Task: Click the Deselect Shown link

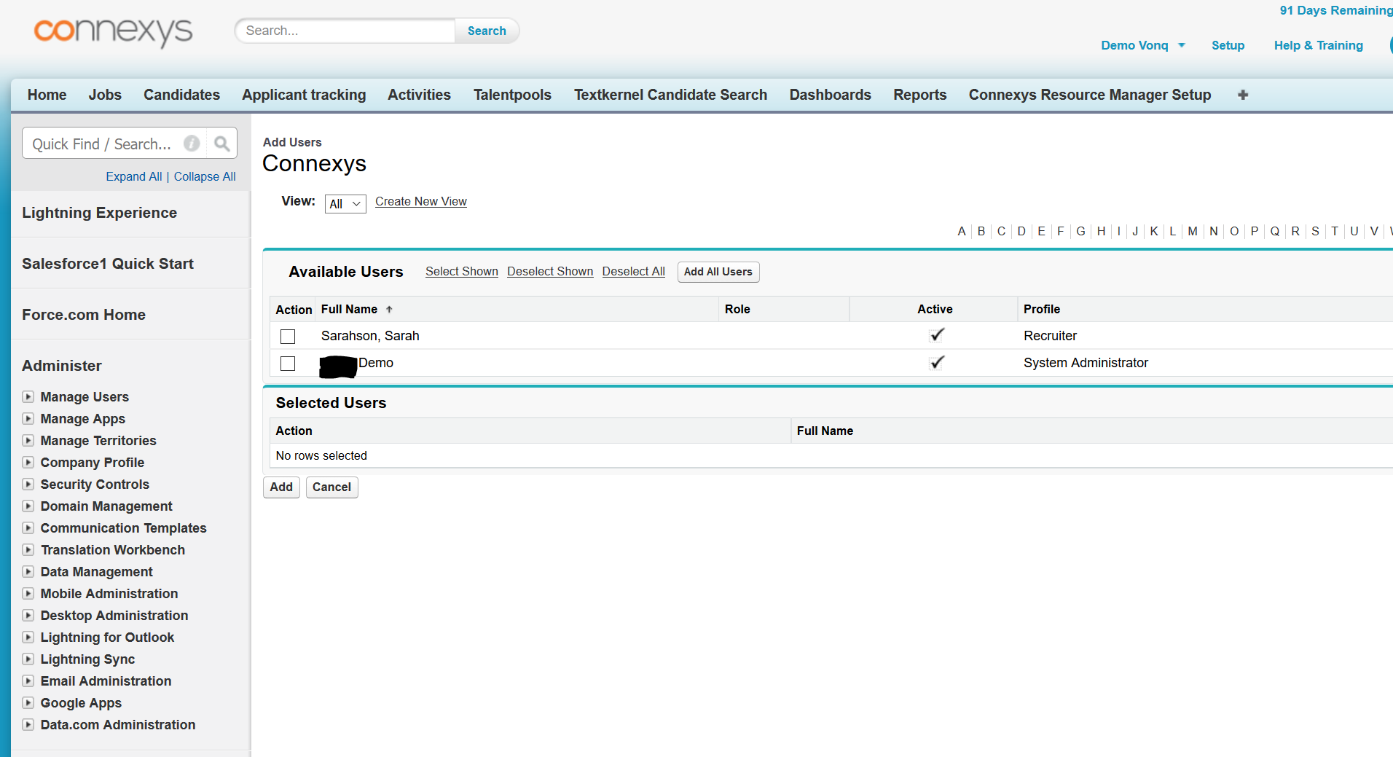Action: coord(550,272)
